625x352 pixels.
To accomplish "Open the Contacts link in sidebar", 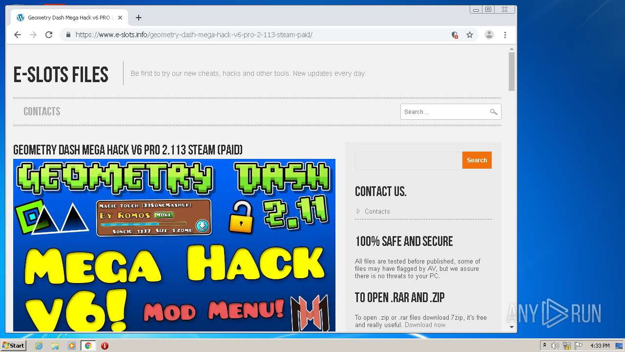I will click(x=377, y=211).
